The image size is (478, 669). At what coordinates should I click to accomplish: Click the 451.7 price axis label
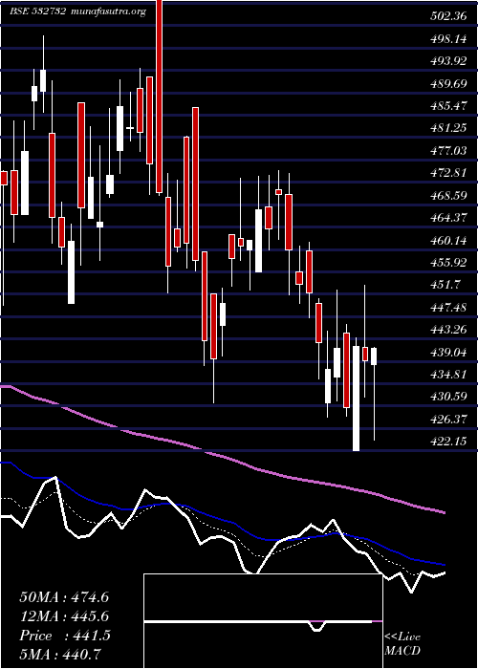445,285
